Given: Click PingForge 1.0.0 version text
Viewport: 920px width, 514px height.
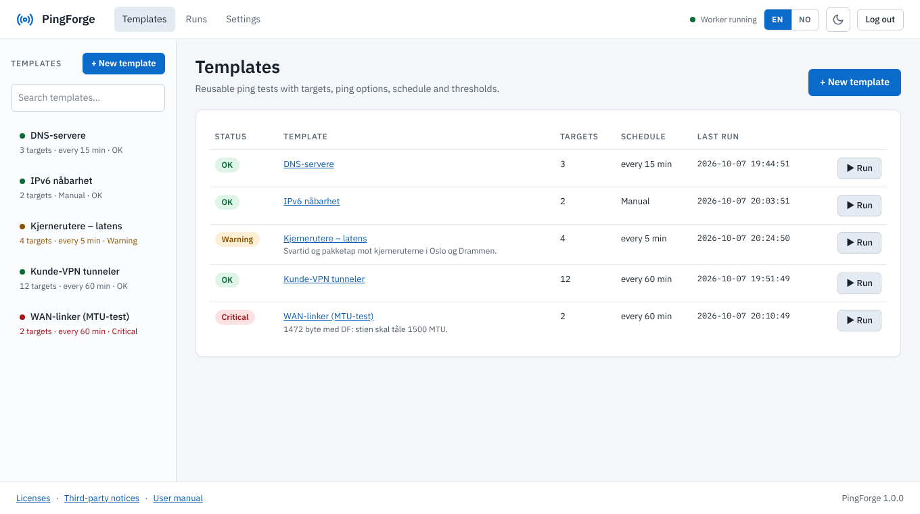Looking at the screenshot, I should coord(873,498).
